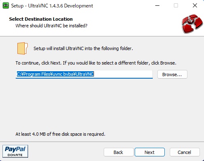Click the highlighted install path text
Viewport: 204px width, 161px height.
coord(55,74)
